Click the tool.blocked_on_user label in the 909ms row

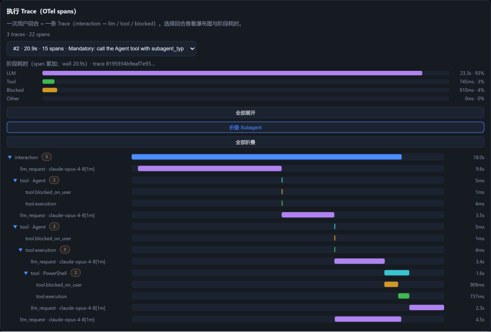59,285
